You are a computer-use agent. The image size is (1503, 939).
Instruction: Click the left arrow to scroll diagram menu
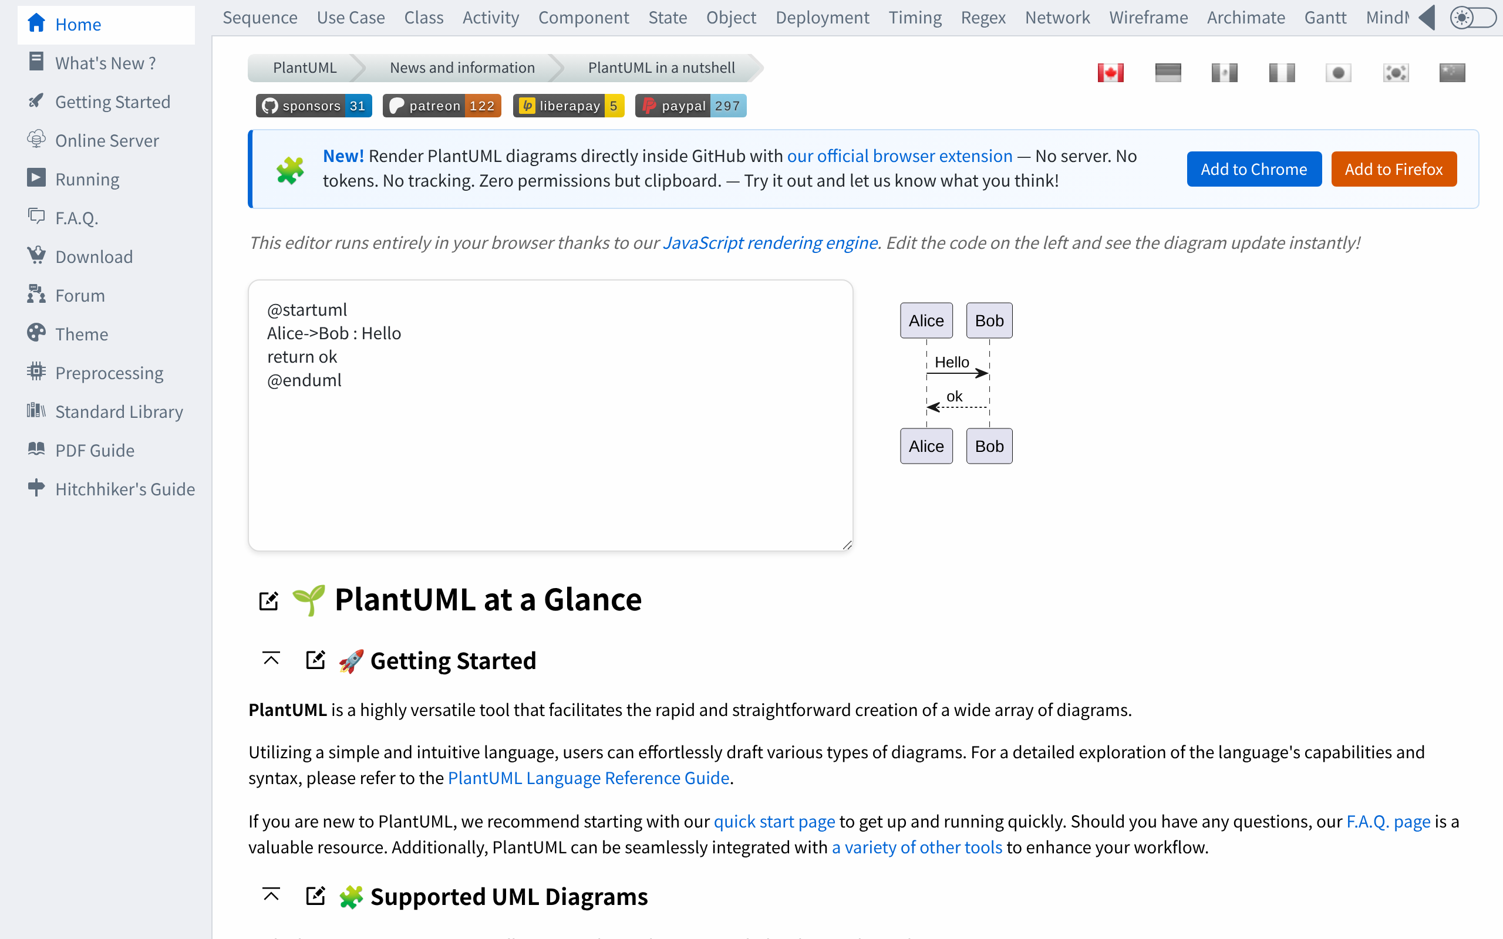click(x=1427, y=18)
